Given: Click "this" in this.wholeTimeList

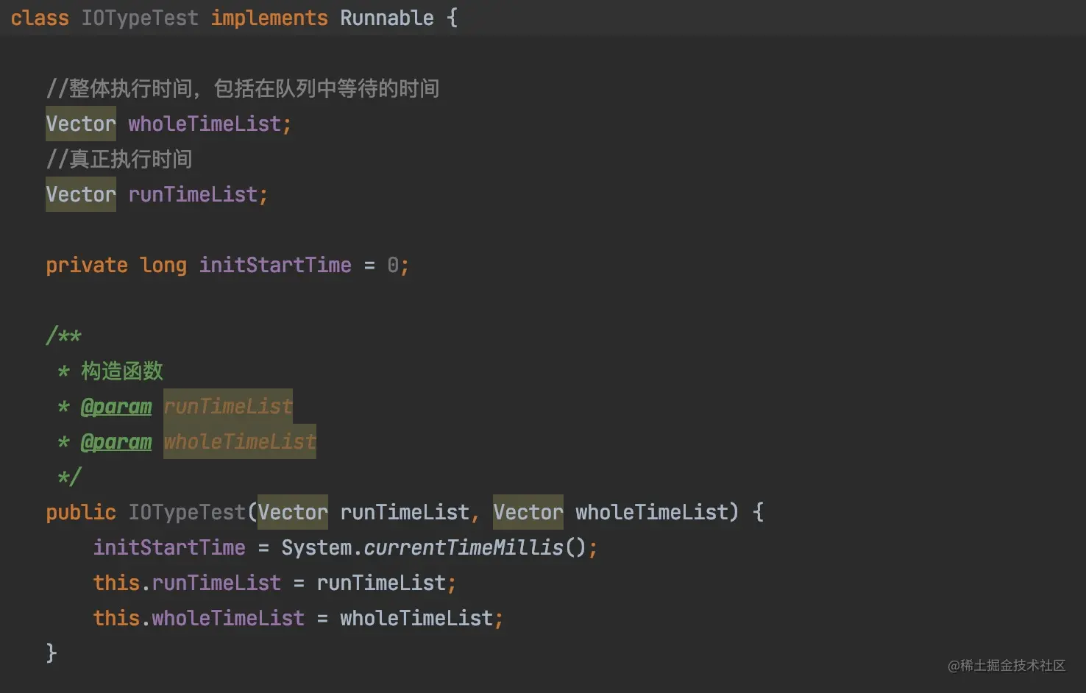Looking at the screenshot, I should (x=116, y=618).
